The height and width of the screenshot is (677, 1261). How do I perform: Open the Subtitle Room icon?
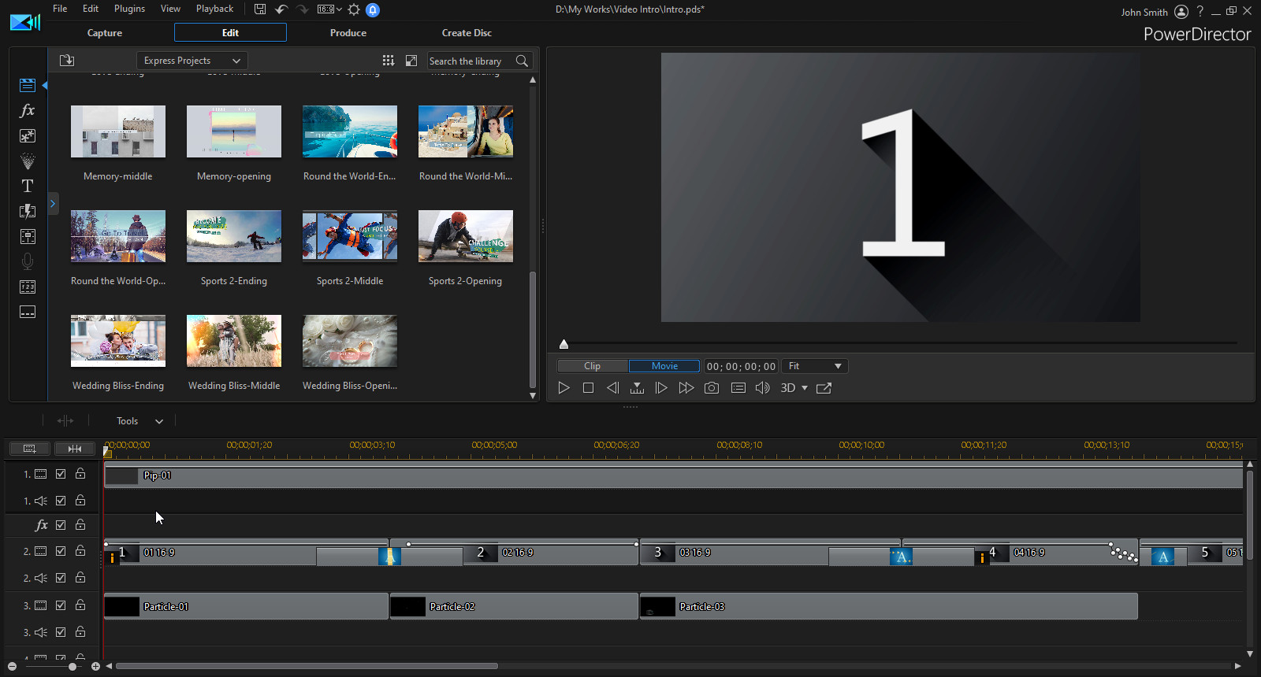pos(28,312)
